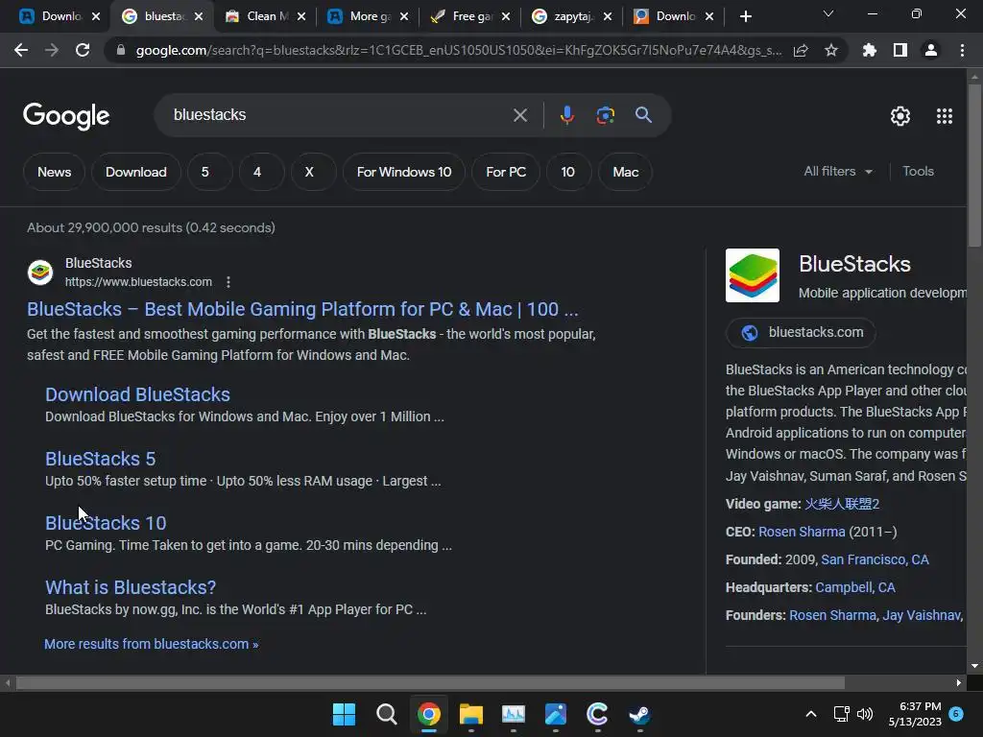The width and height of the screenshot is (983, 737).
Task: Select the Download filter chip
Action: pos(136,172)
